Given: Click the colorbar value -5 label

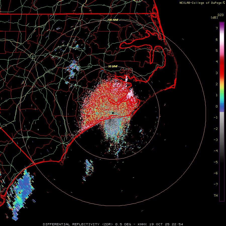Looking at the screenshot, I should point(216,162).
